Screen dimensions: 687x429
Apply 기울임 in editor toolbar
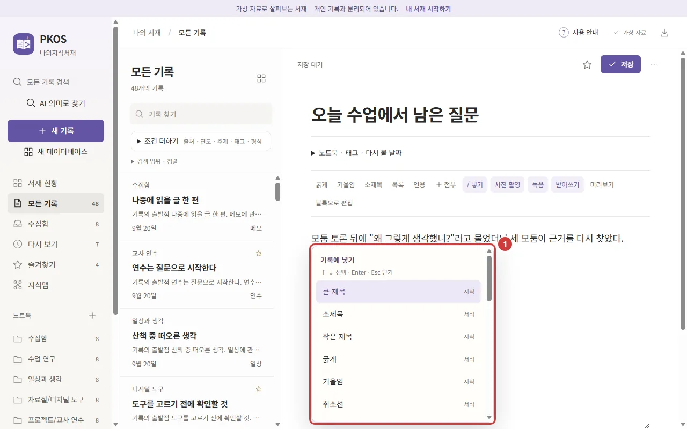pyautogui.click(x=346, y=184)
